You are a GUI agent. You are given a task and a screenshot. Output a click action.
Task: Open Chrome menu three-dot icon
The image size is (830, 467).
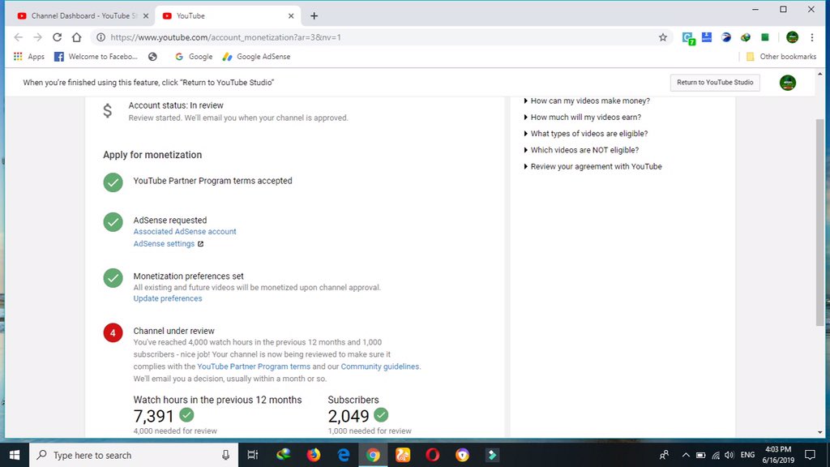[x=812, y=37]
